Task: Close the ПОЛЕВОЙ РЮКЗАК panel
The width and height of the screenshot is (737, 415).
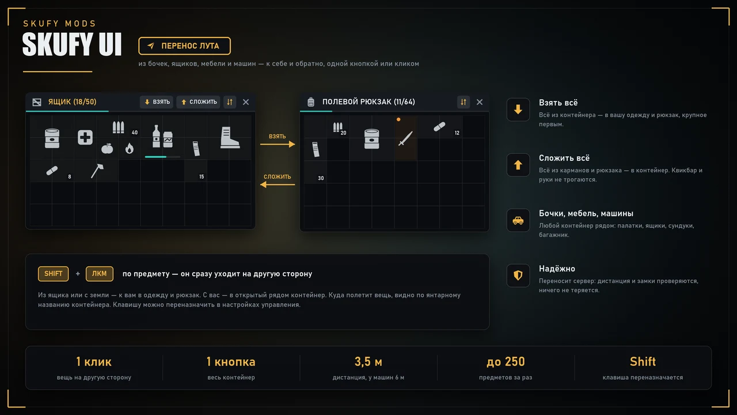Action: coord(480,102)
